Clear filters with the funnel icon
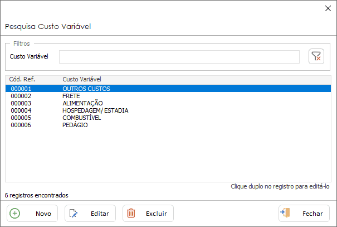The height and width of the screenshot is (227, 337). (x=316, y=56)
